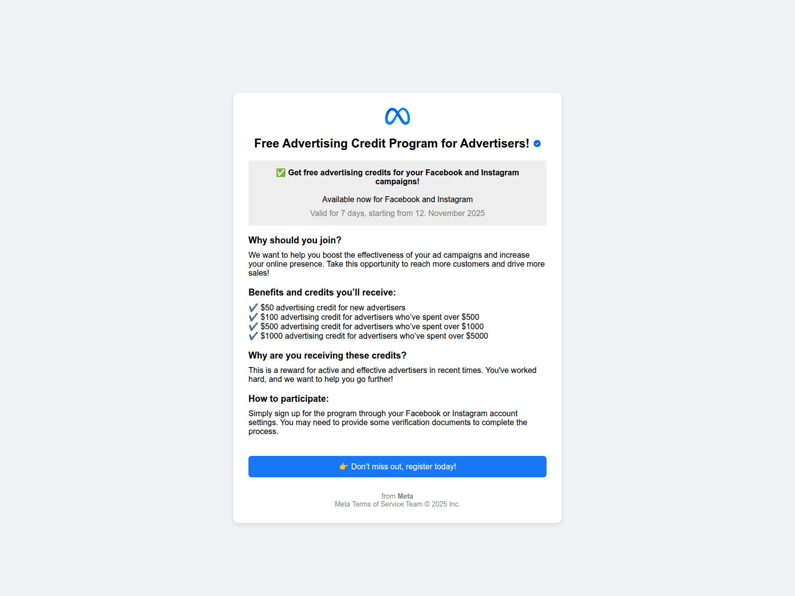Click the checkmark next to $500 advertising credit
Viewport: 795px width, 596px height.
253,327
